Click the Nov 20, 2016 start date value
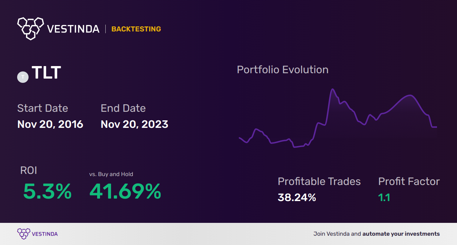Viewport: 457px width, 245px height. pyautogui.click(x=50, y=124)
